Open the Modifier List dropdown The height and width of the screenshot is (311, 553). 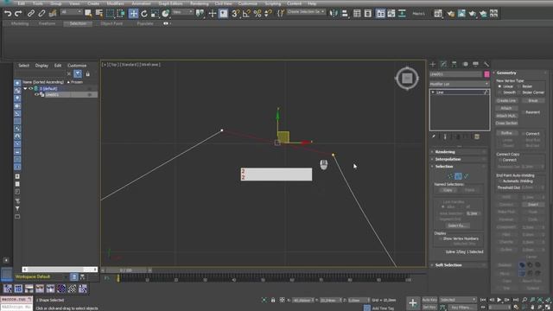(x=459, y=84)
